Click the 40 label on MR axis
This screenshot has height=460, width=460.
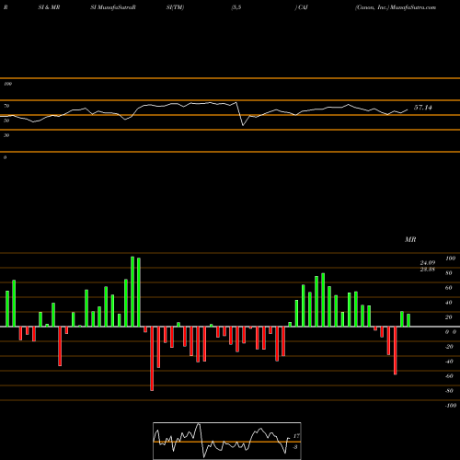(448, 303)
